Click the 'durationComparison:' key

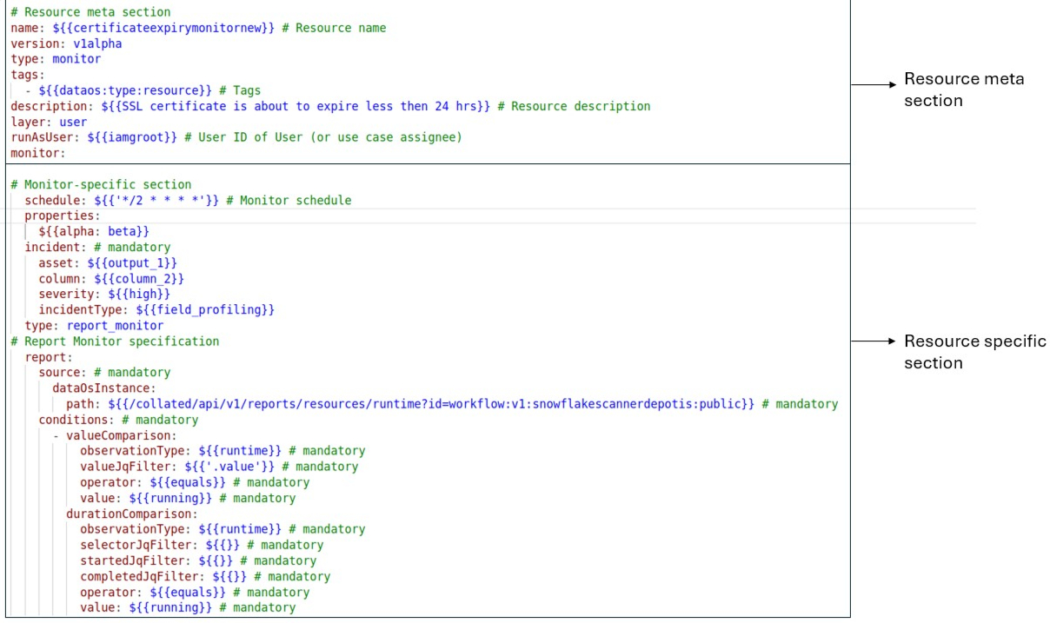pyautogui.click(x=132, y=513)
